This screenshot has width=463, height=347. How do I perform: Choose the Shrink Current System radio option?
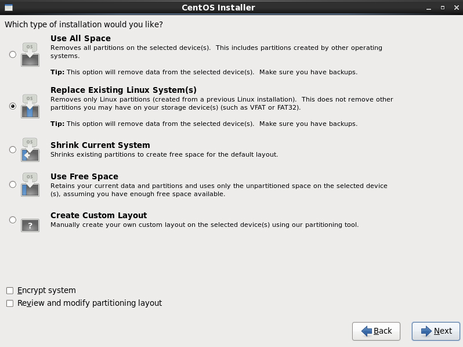coord(13,150)
